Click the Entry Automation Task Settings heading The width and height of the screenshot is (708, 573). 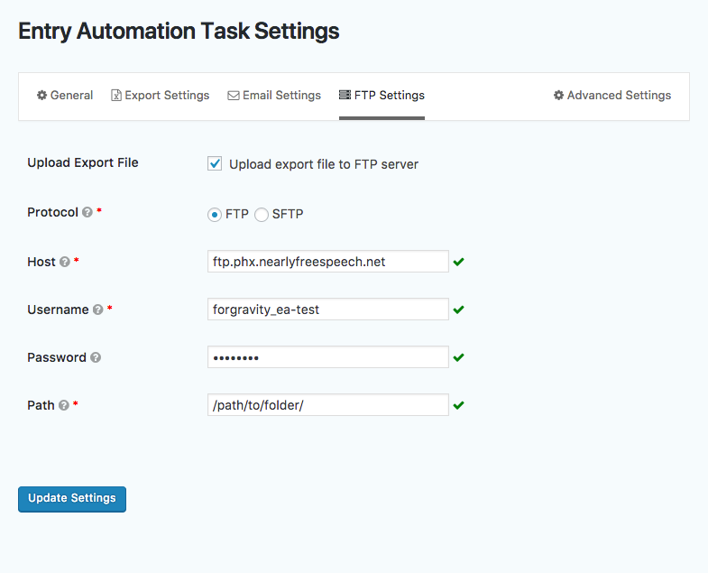click(179, 32)
